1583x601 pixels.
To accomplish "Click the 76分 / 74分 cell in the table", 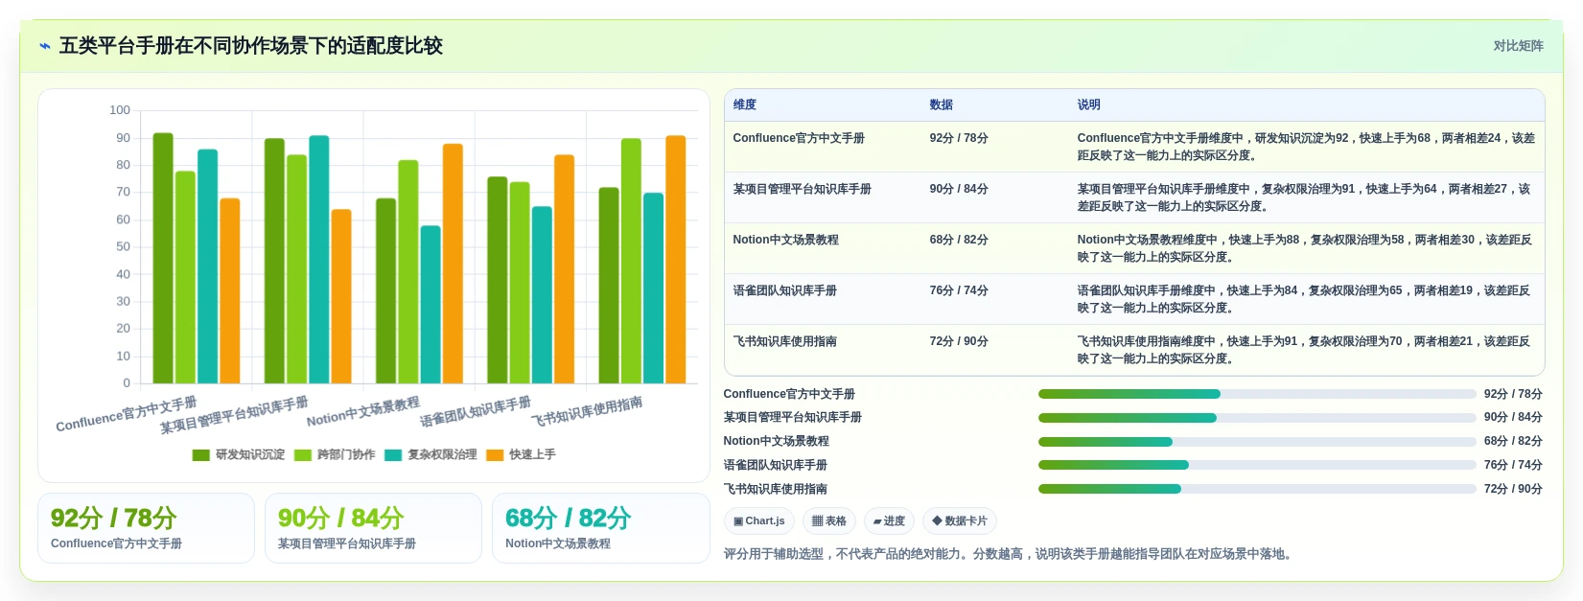I will coord(959,290).
